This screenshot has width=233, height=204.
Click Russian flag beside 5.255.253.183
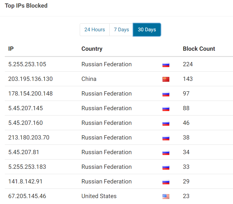click(x=166, y=167)
